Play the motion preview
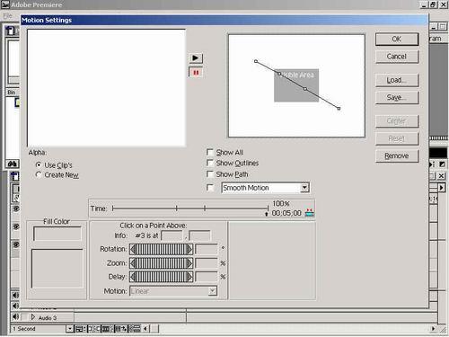Screen dimensions: 449x337 196,58
